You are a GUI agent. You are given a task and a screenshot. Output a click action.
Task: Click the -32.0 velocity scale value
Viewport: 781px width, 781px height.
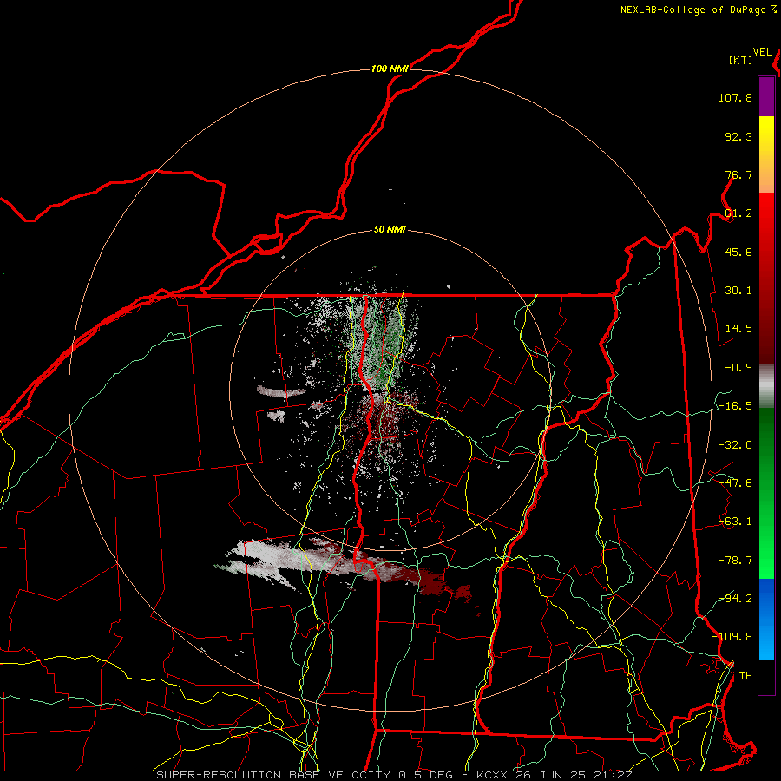click(x=735, y=445)
